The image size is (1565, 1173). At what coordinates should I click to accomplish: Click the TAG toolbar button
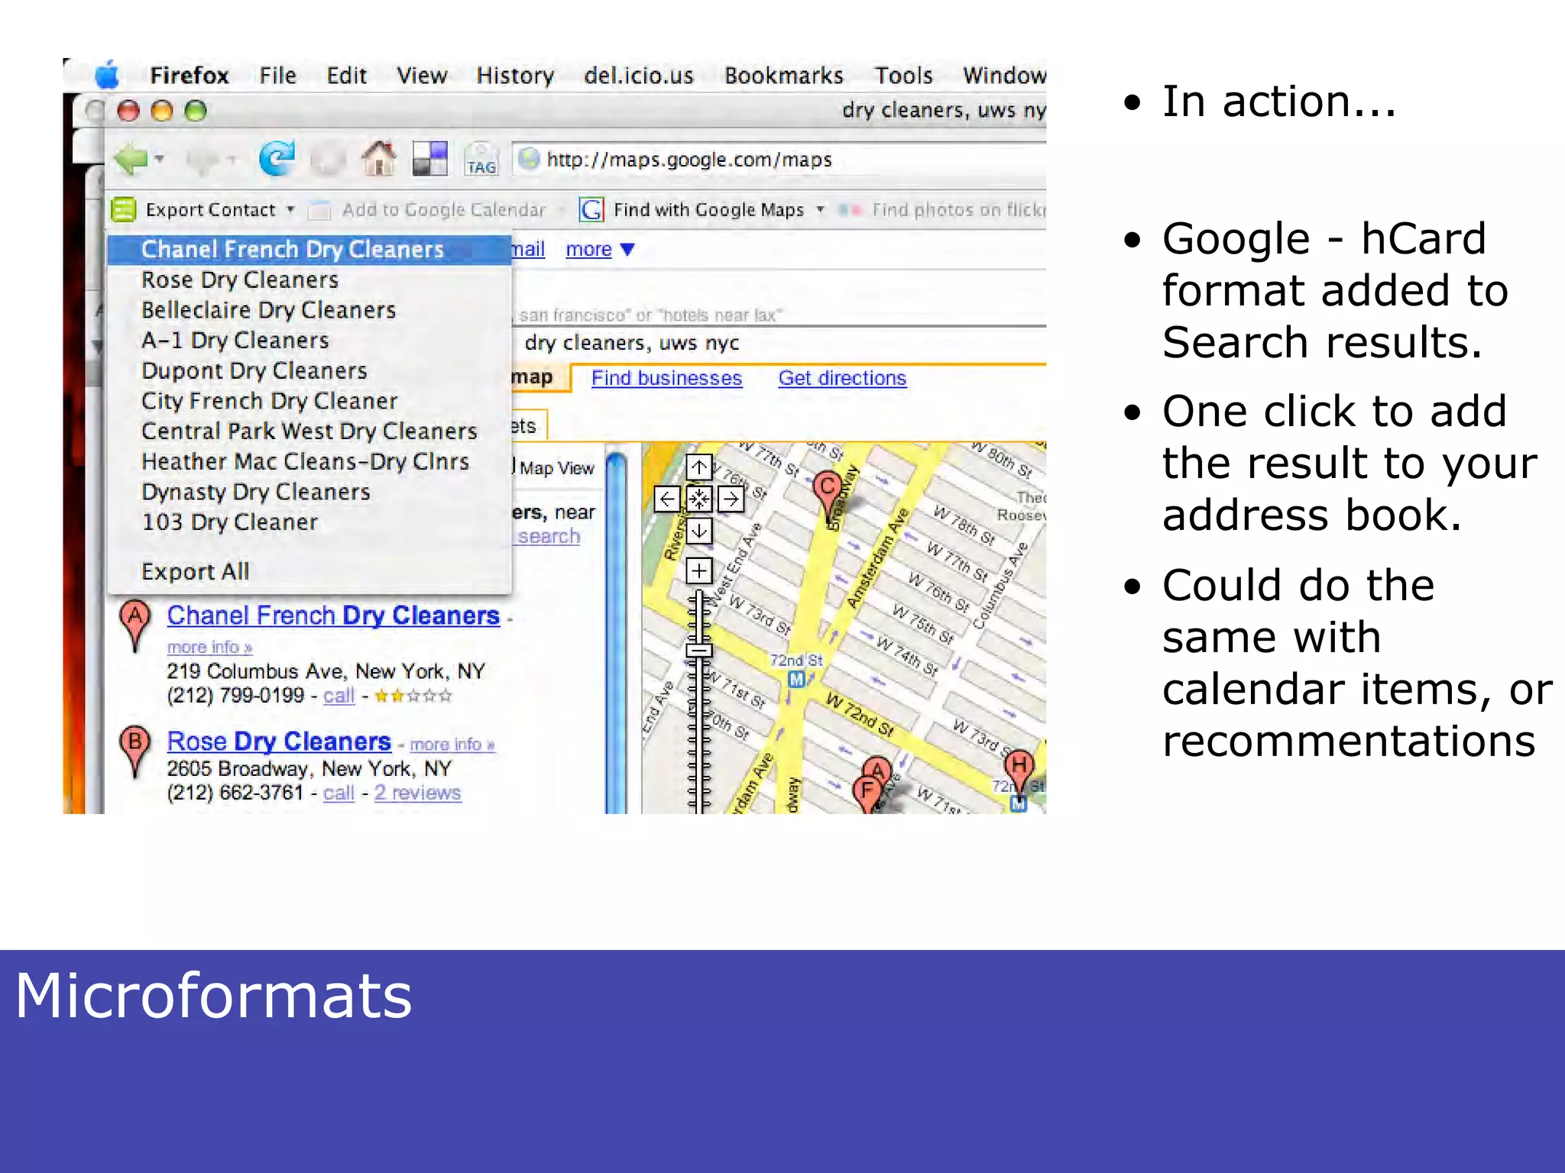click(481, 160)
